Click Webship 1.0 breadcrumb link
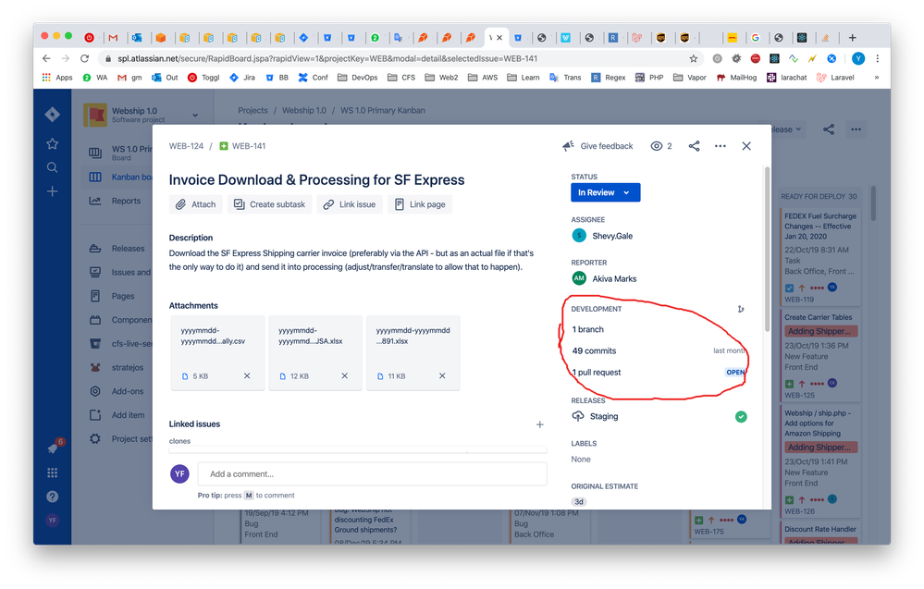Viewport: 924px width, 589px height. pyautogui.click(x=304, y=110)
